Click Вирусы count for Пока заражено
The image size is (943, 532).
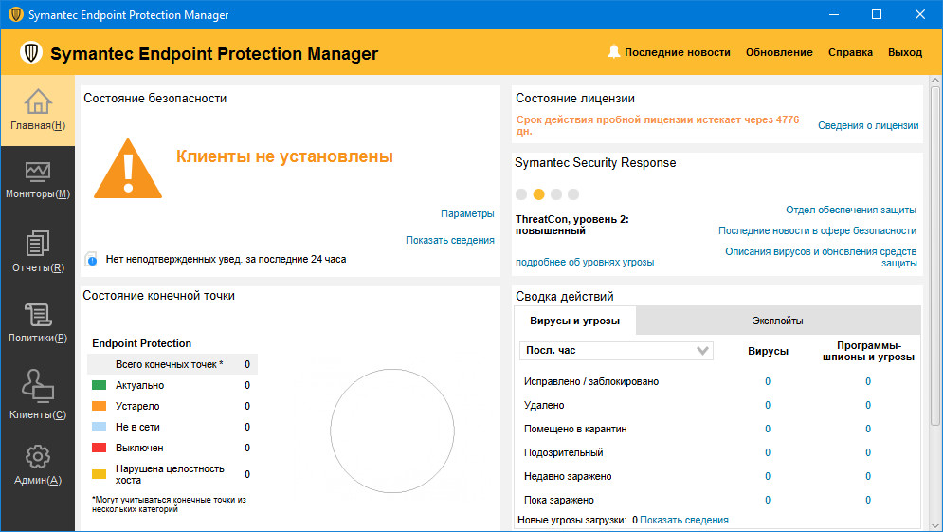[x=768, y=500]
